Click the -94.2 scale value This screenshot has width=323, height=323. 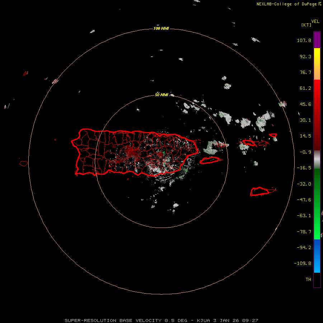304,248
